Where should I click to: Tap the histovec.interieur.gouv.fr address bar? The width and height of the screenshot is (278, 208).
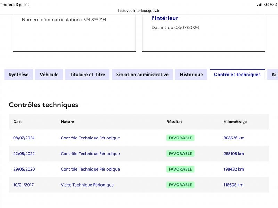point(139,11)
